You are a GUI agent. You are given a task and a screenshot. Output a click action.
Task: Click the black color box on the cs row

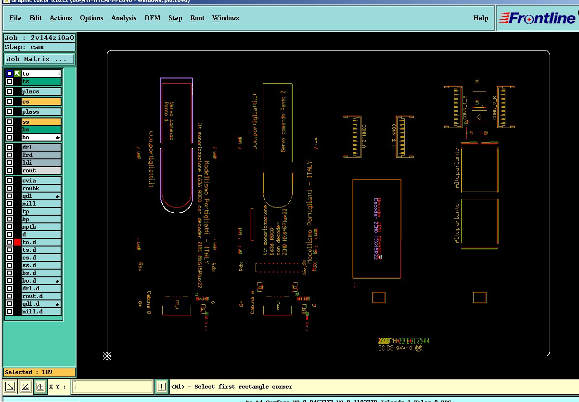click(x=17, y=102)
